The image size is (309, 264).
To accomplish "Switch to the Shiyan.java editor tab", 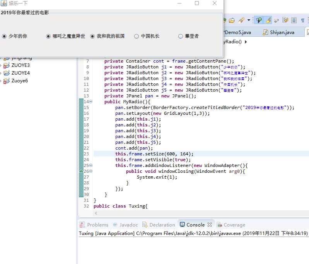I will pos(282,32).
